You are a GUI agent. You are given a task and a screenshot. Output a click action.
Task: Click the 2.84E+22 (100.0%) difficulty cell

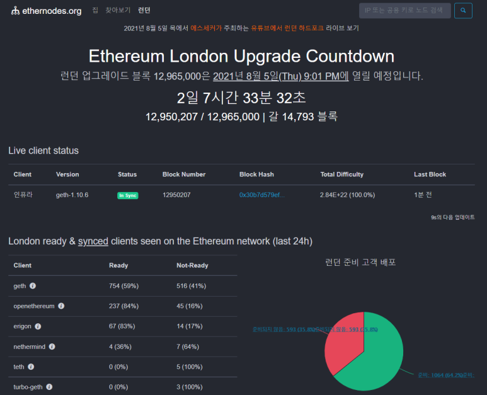[348, 195]
